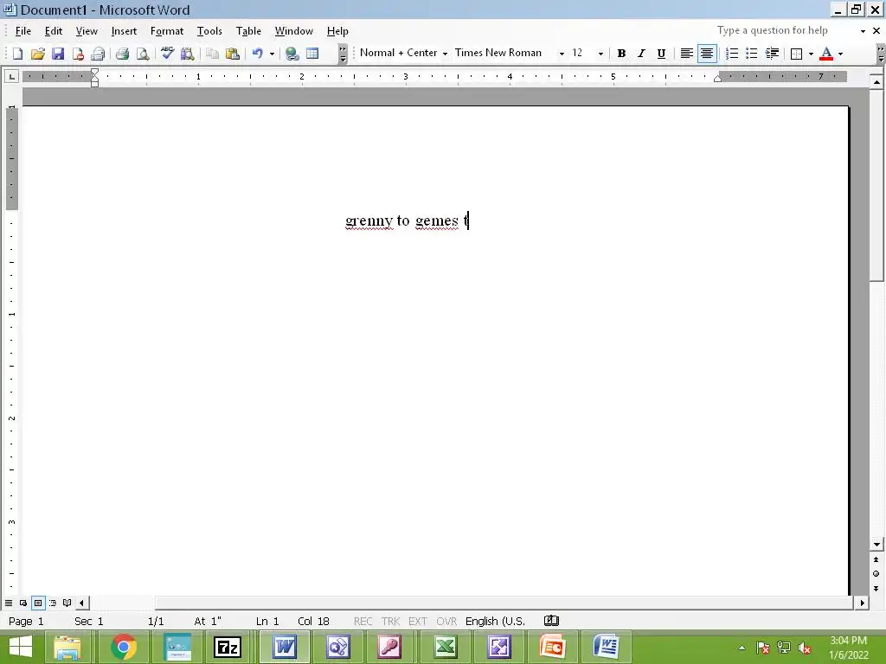The width and height of the screenshot is (886, 664).
Task: Launch Google Chrome from taskbar
Action: point(124,647)
